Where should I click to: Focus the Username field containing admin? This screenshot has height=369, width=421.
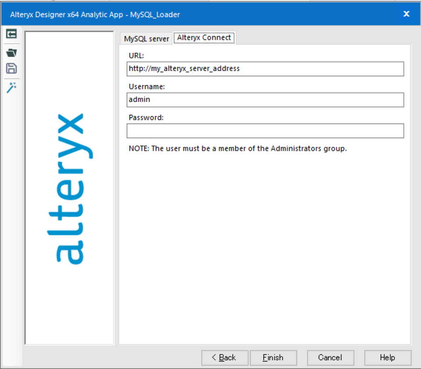point(265,100)
